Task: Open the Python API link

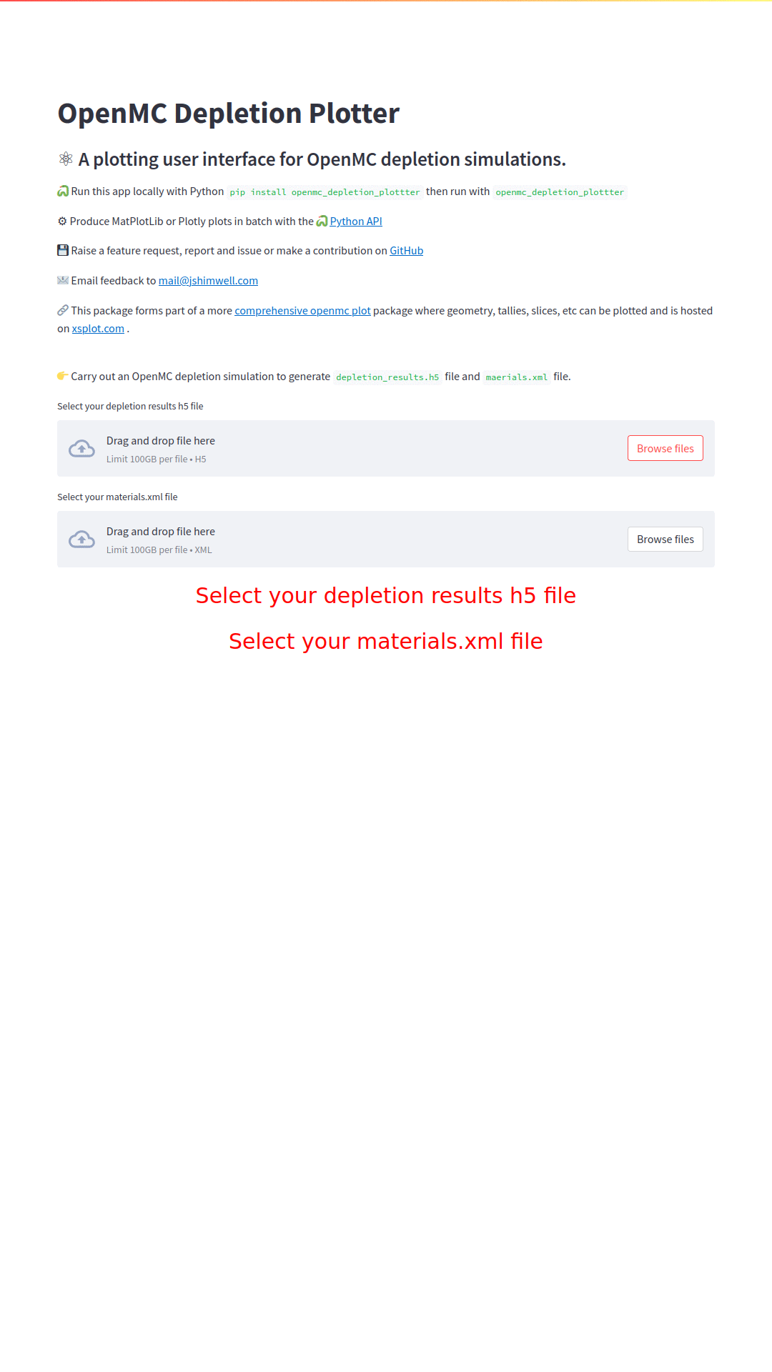Action: point(356,222)
